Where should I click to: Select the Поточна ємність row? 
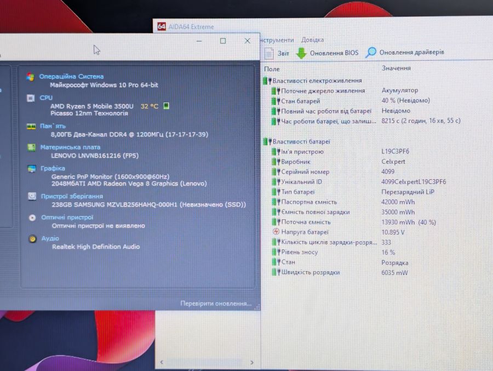[354, 222]
